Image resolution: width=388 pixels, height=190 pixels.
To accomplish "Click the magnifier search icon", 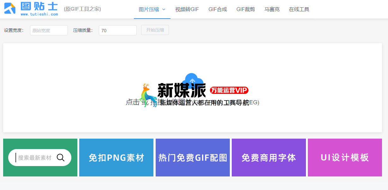I will pyautogui.click(x=61, y=158).
